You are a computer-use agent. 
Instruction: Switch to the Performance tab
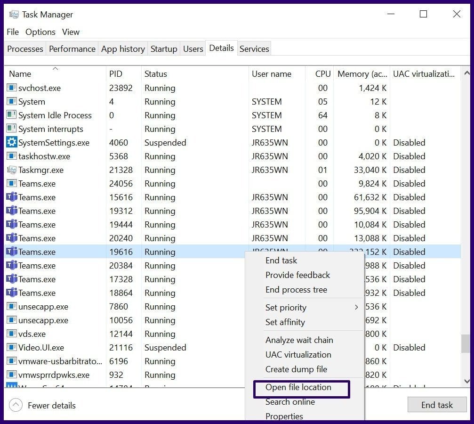tap(72, 49)
